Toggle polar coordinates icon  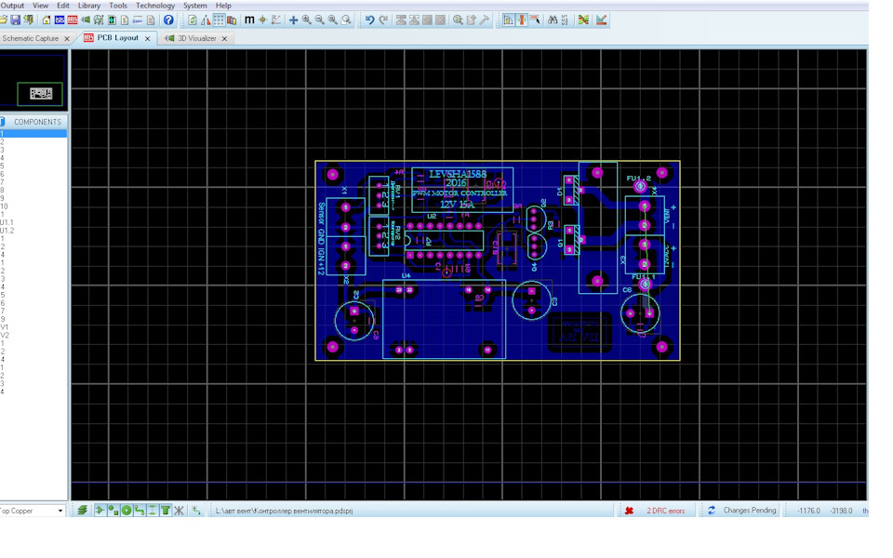[276, 20]
